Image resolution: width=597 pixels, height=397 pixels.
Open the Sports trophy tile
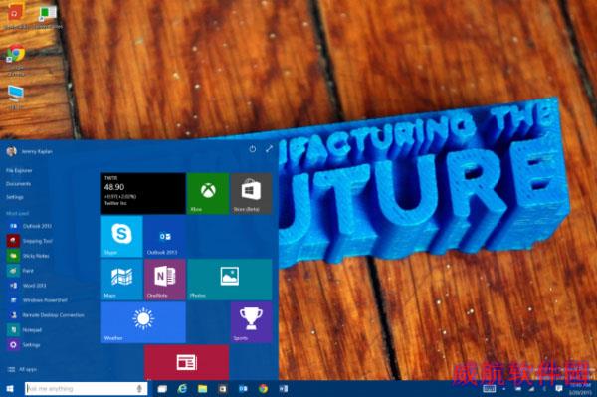(x=252, y=322)
